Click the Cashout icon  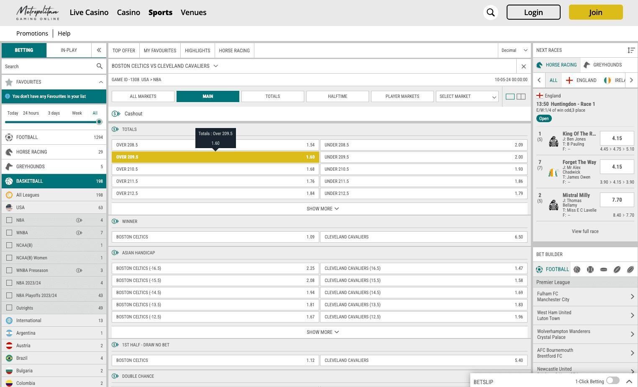coord(116,114)
